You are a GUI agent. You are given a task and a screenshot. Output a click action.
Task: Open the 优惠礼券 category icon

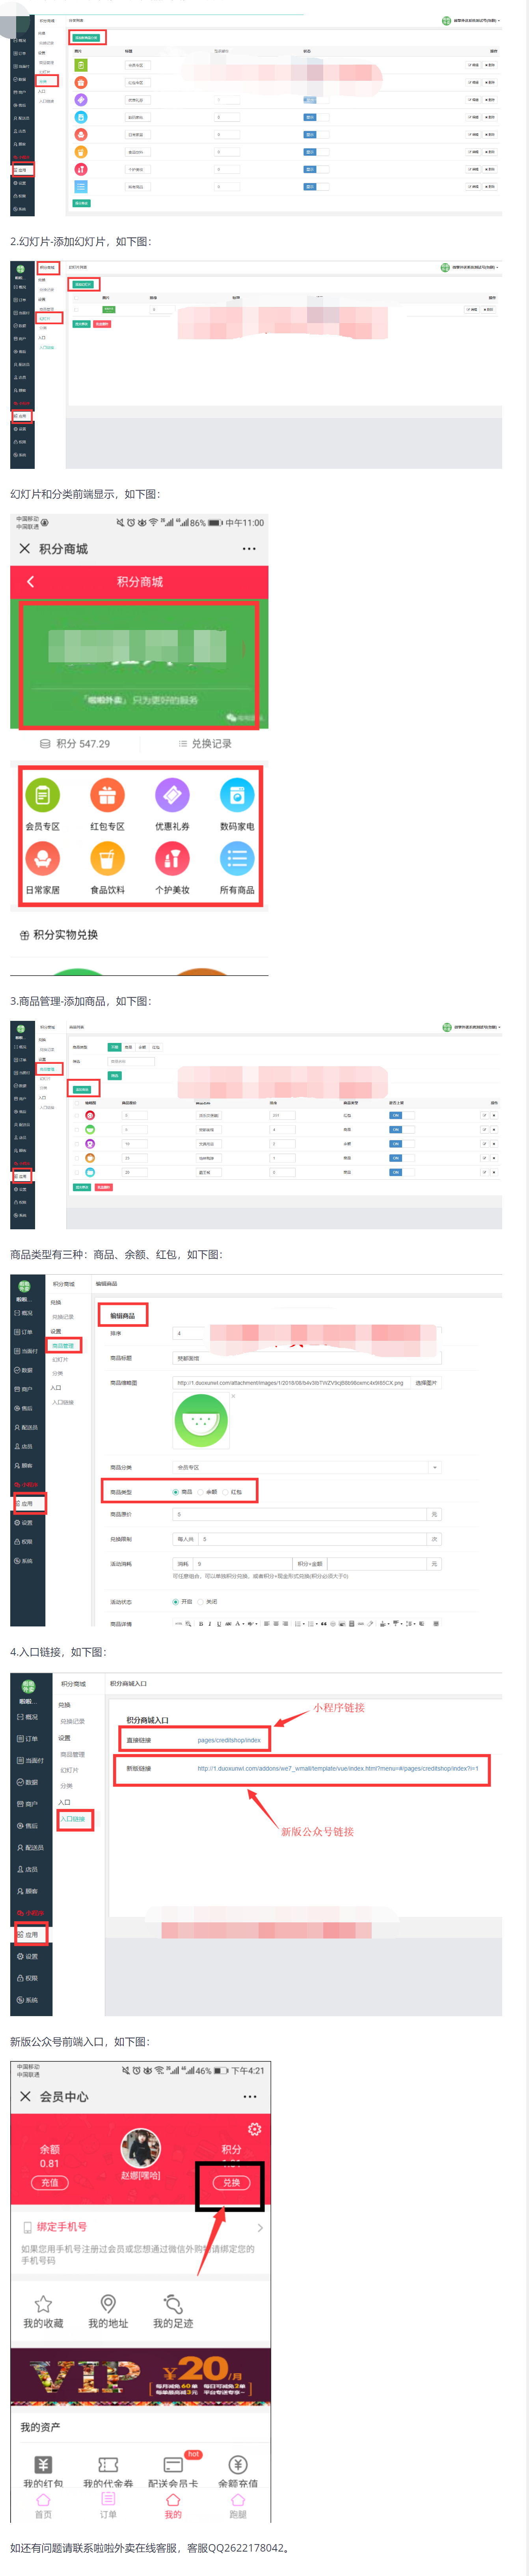(x=172, y=796)
